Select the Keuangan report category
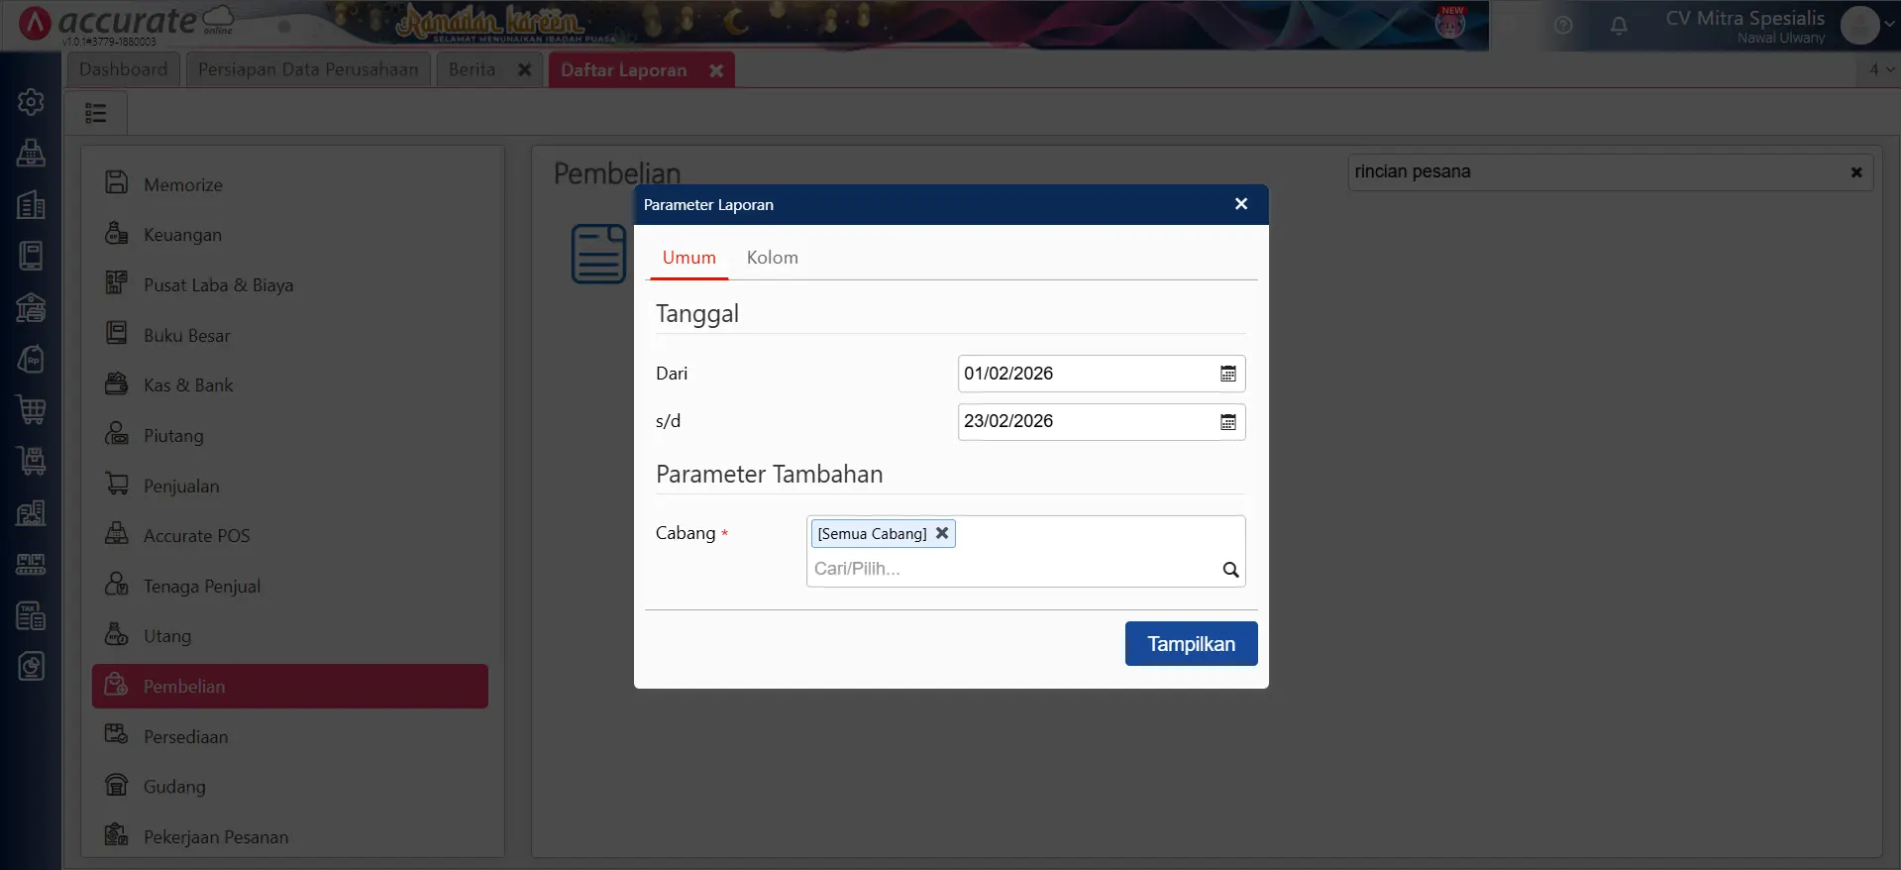Viewport: 1901px width, 870px height. point(289,235)
